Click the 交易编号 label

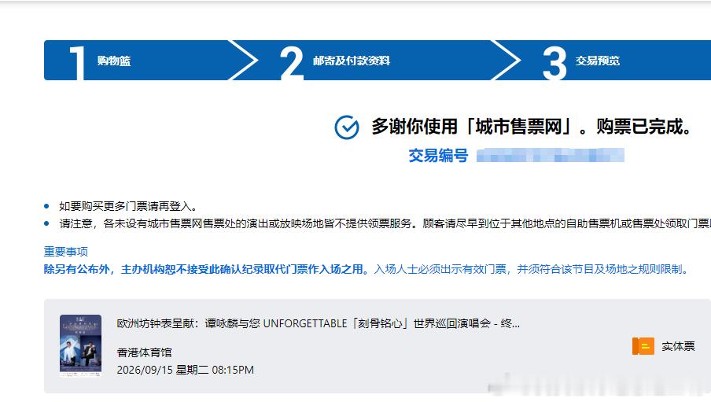point(438,156)
